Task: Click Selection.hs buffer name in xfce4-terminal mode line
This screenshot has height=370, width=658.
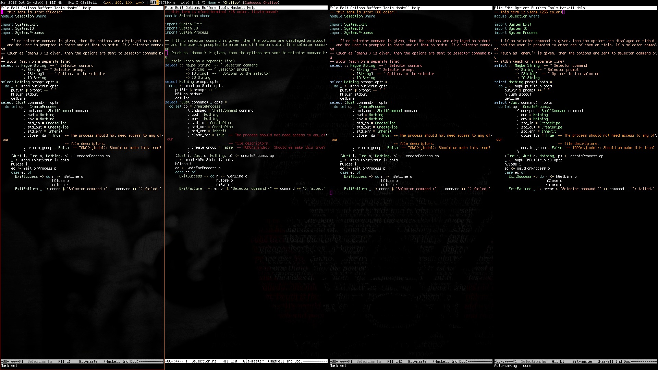Action: tap(204, 361)
